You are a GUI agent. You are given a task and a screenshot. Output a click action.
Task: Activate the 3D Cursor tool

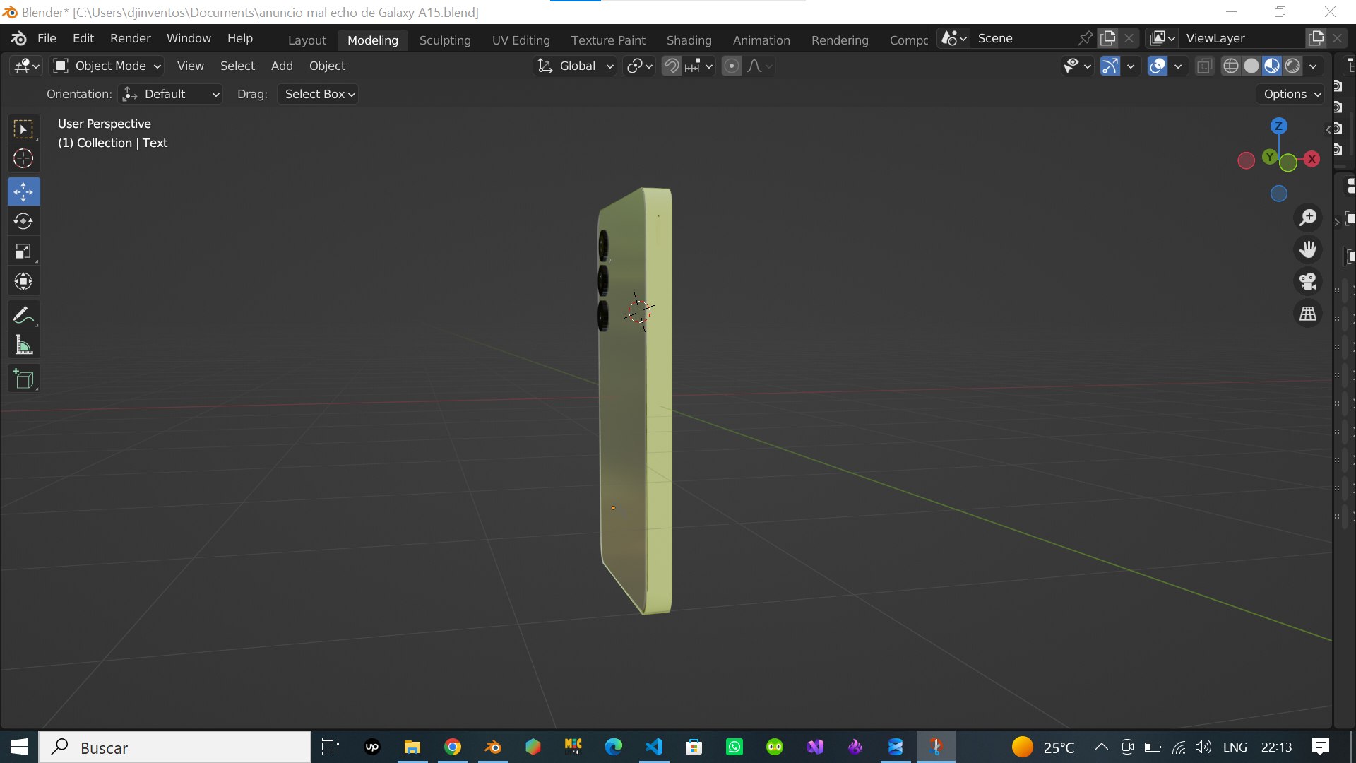pyautogui.click(x=23, y=159)
